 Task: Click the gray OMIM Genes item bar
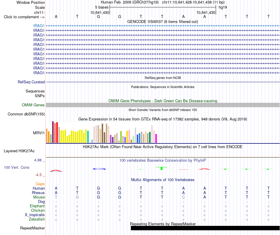[163, 105]
